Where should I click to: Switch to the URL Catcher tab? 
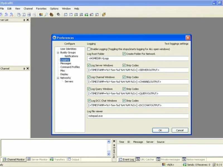coord(145,159)
